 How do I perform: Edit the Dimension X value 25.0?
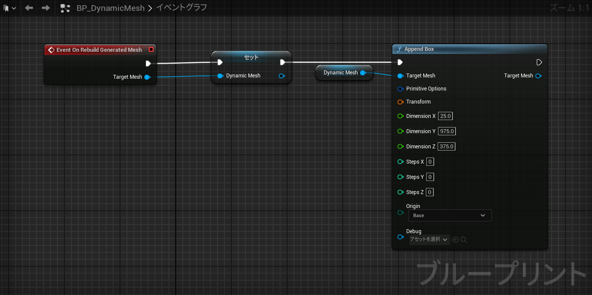click(445, 116)
